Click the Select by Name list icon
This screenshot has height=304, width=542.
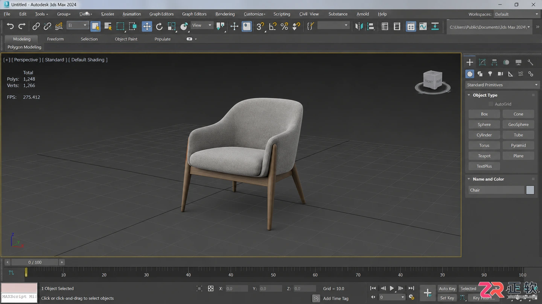pos(108,26)
